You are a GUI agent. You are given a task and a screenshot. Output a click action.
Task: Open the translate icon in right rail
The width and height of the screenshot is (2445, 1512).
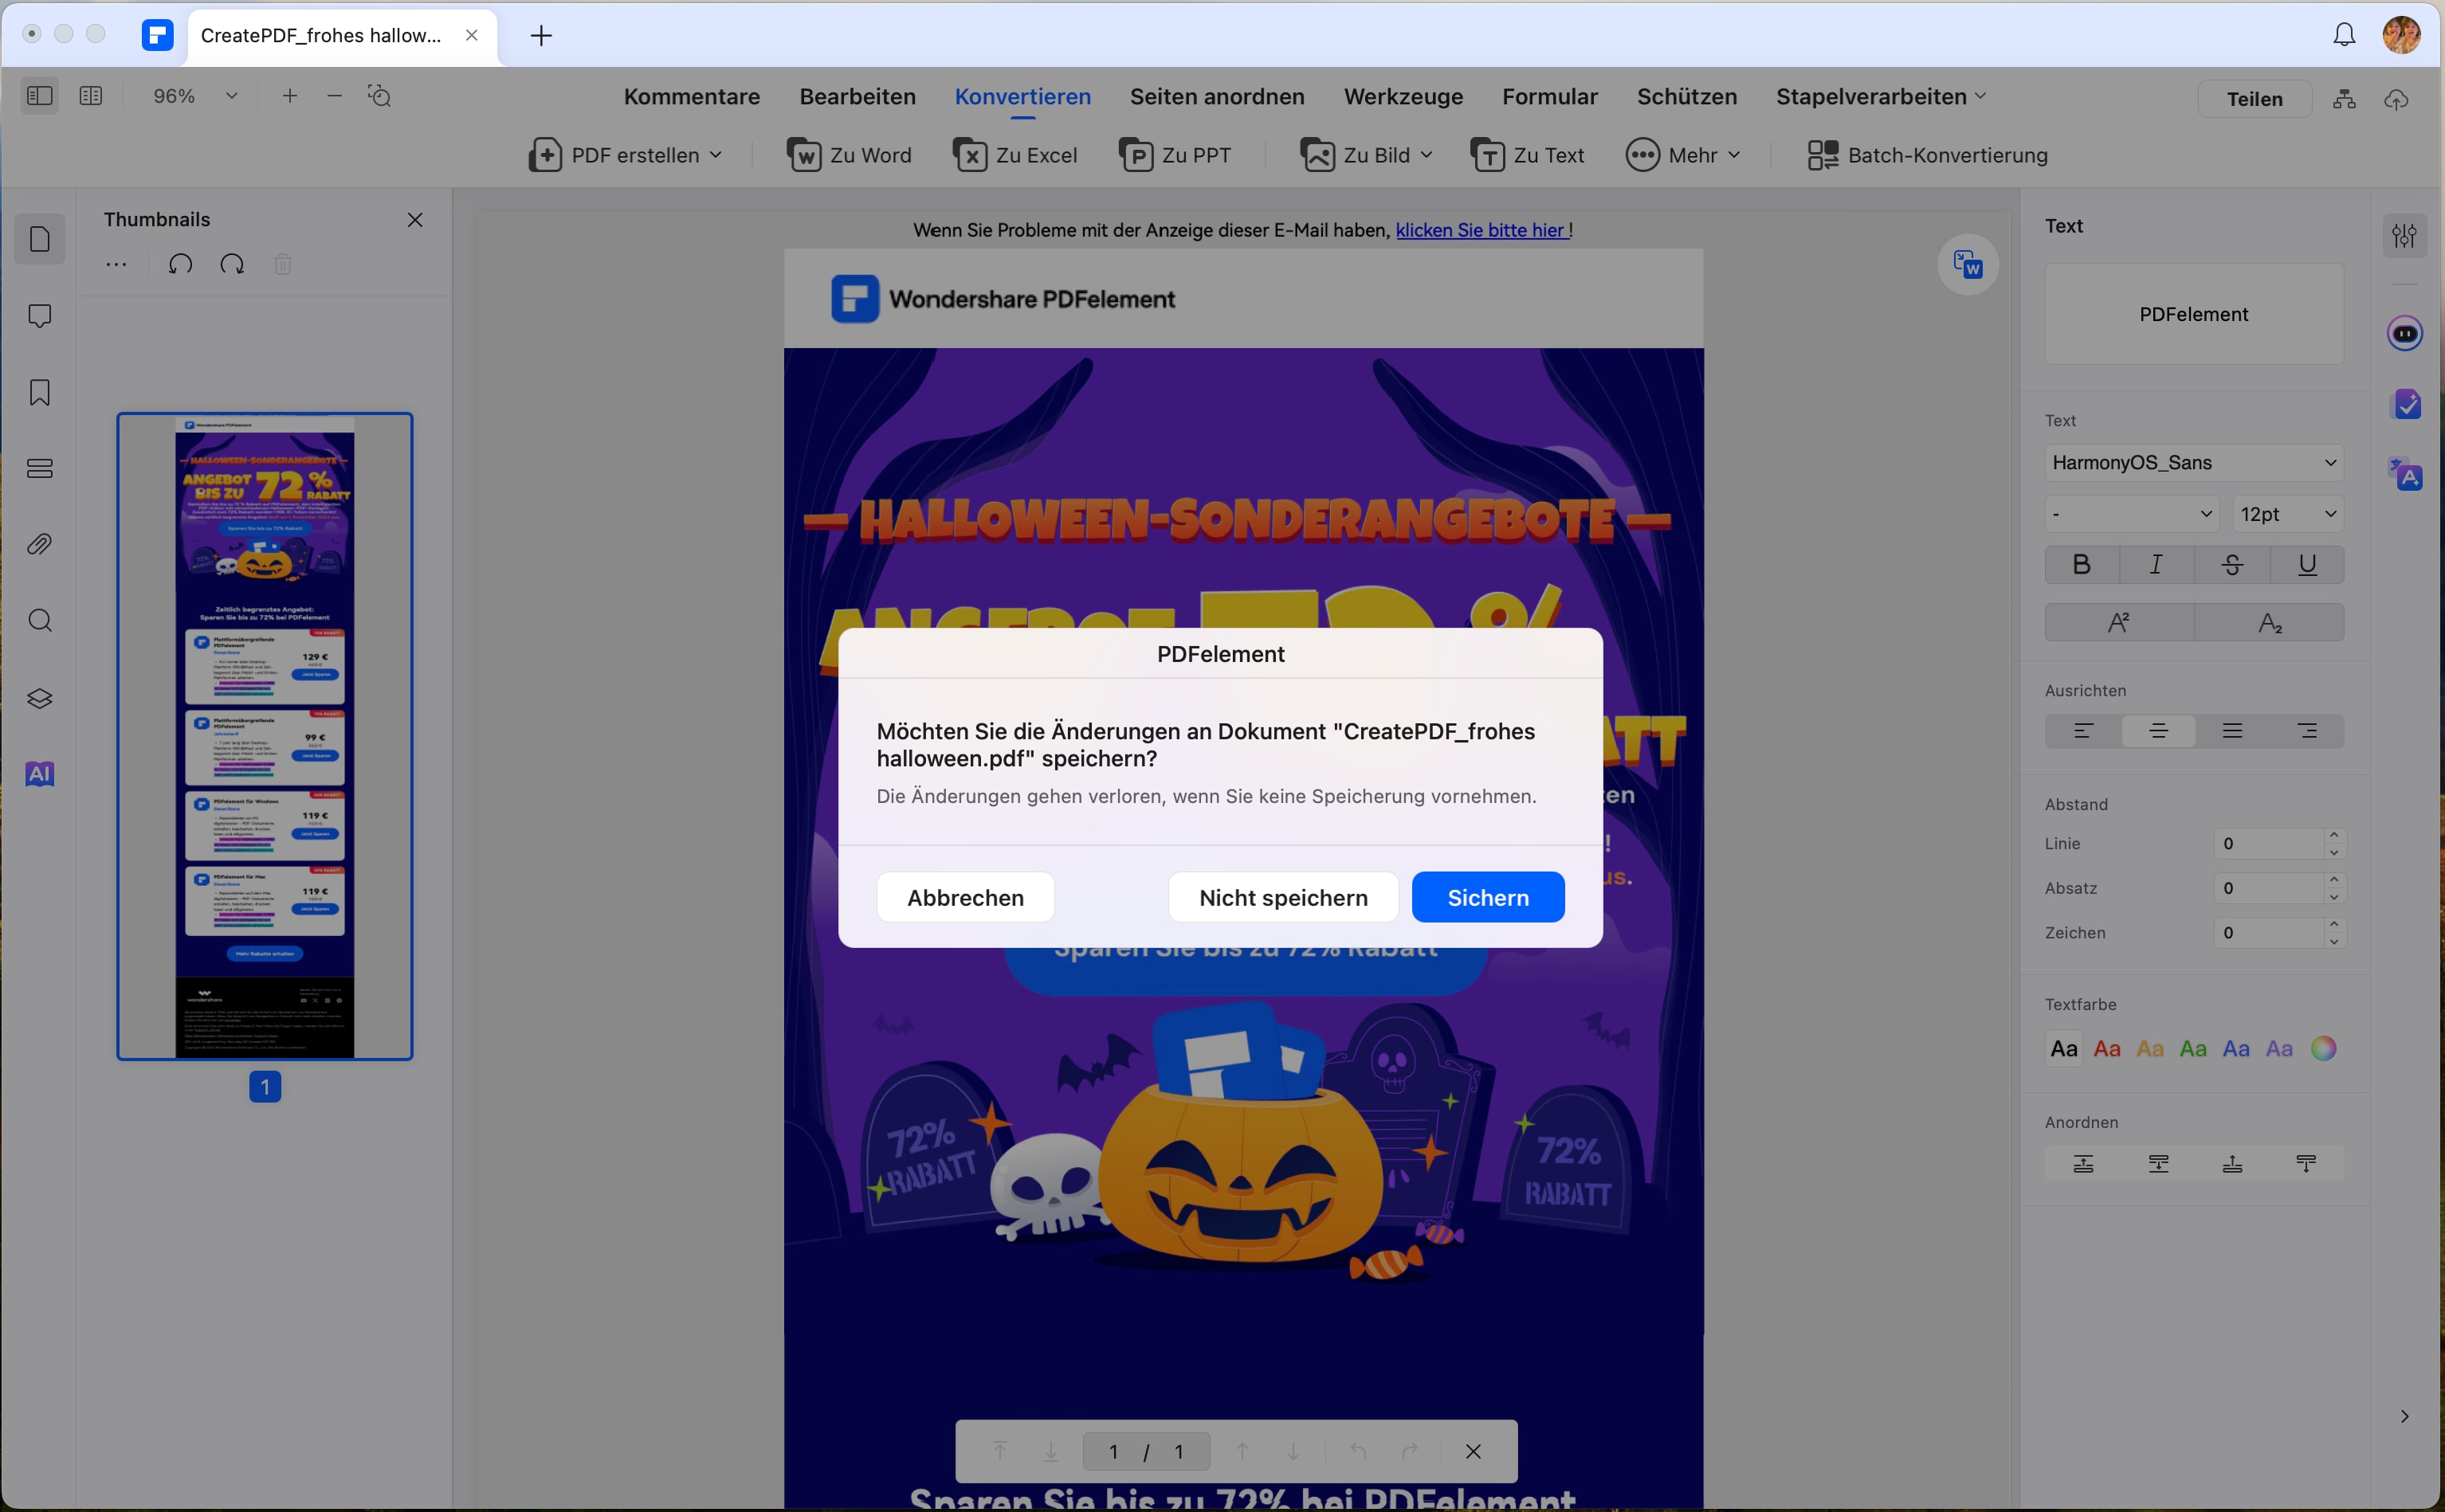tap(2405, 474)
